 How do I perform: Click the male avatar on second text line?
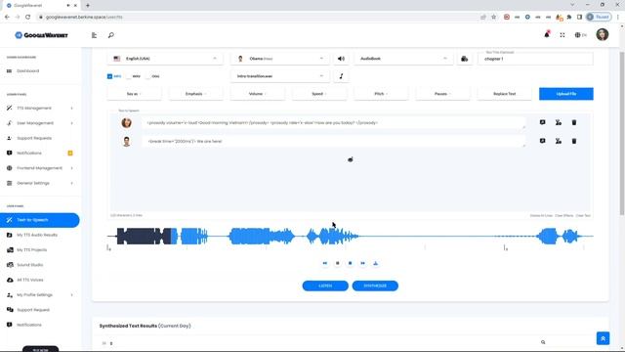tap(126, 141)
